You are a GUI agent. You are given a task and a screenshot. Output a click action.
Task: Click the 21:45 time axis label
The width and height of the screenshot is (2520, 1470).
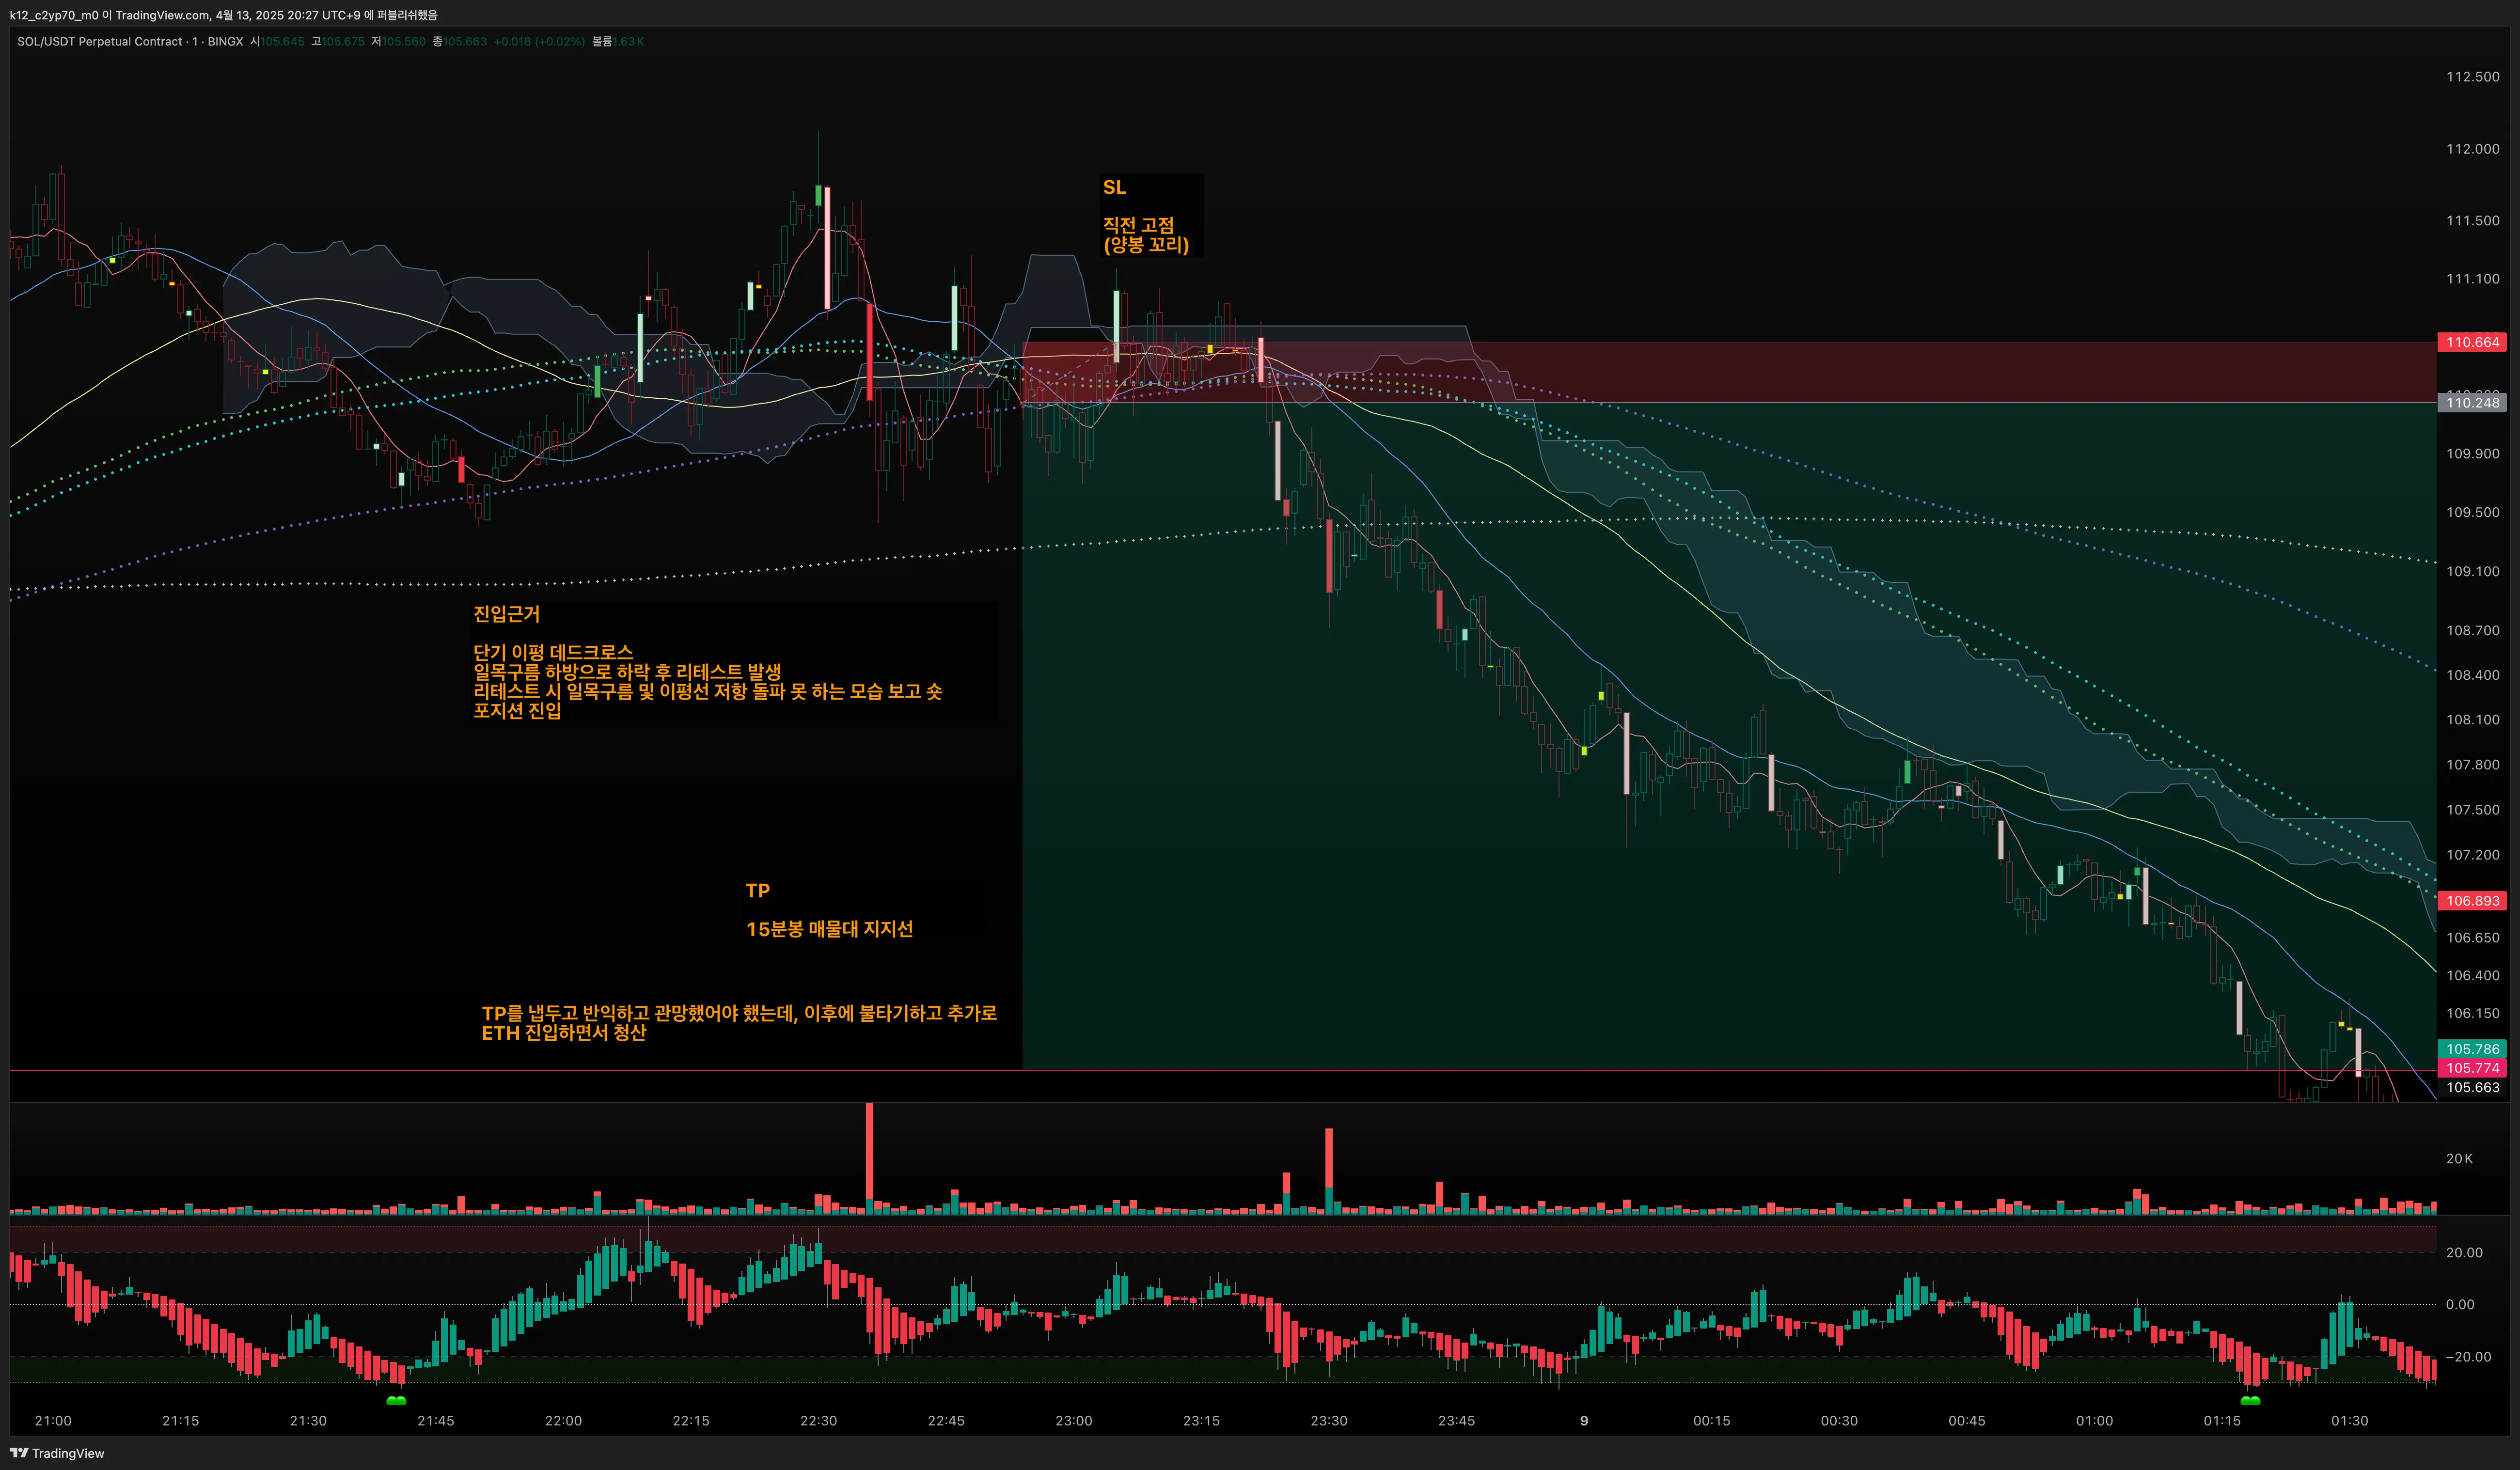(x=436, y=1421)
